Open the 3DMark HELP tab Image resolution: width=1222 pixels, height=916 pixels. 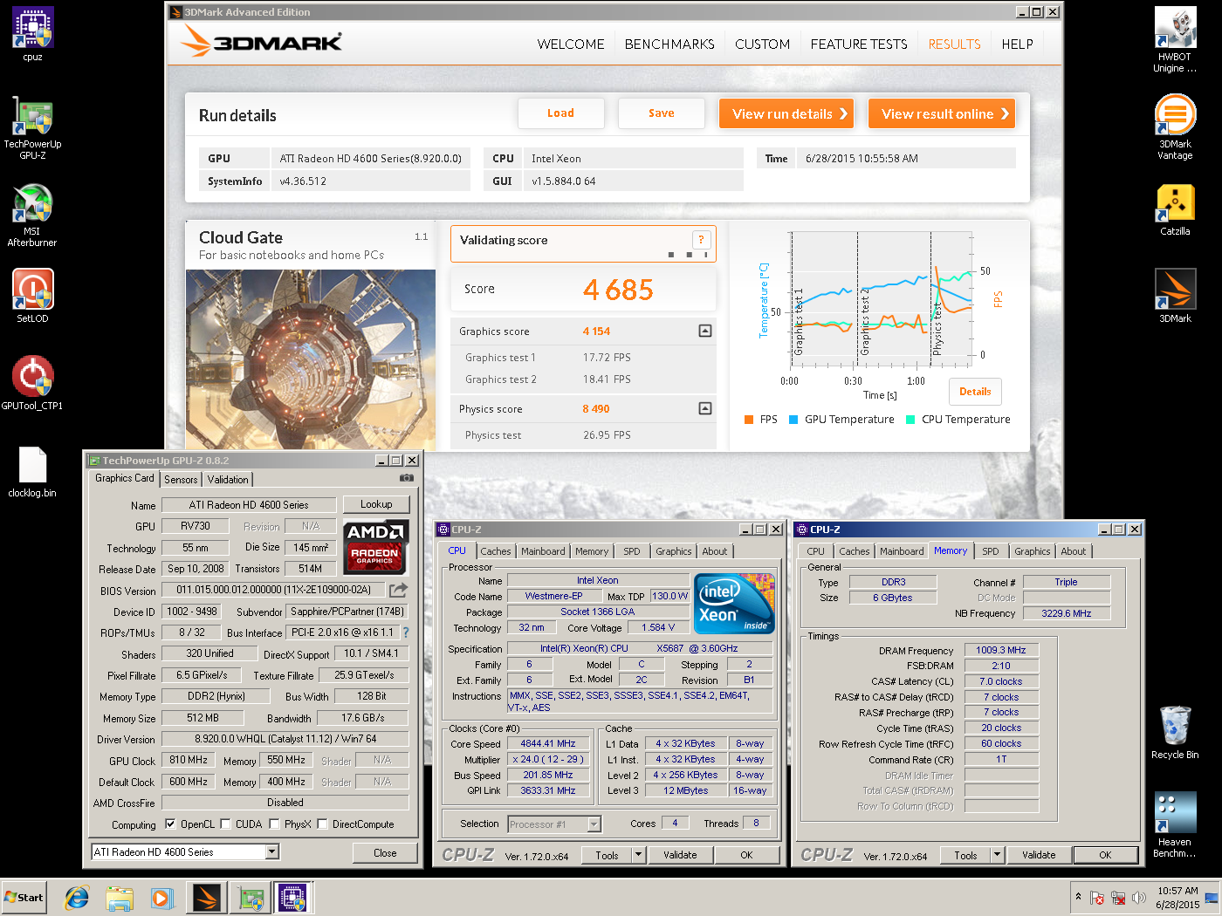click(1017, 44)
